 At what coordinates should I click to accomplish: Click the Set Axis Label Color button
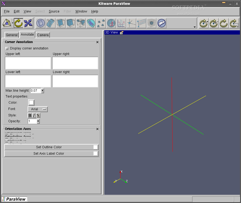tap(51, 153)
